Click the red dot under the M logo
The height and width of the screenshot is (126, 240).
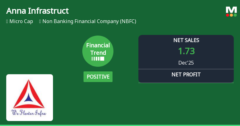(x=228, y=15)
